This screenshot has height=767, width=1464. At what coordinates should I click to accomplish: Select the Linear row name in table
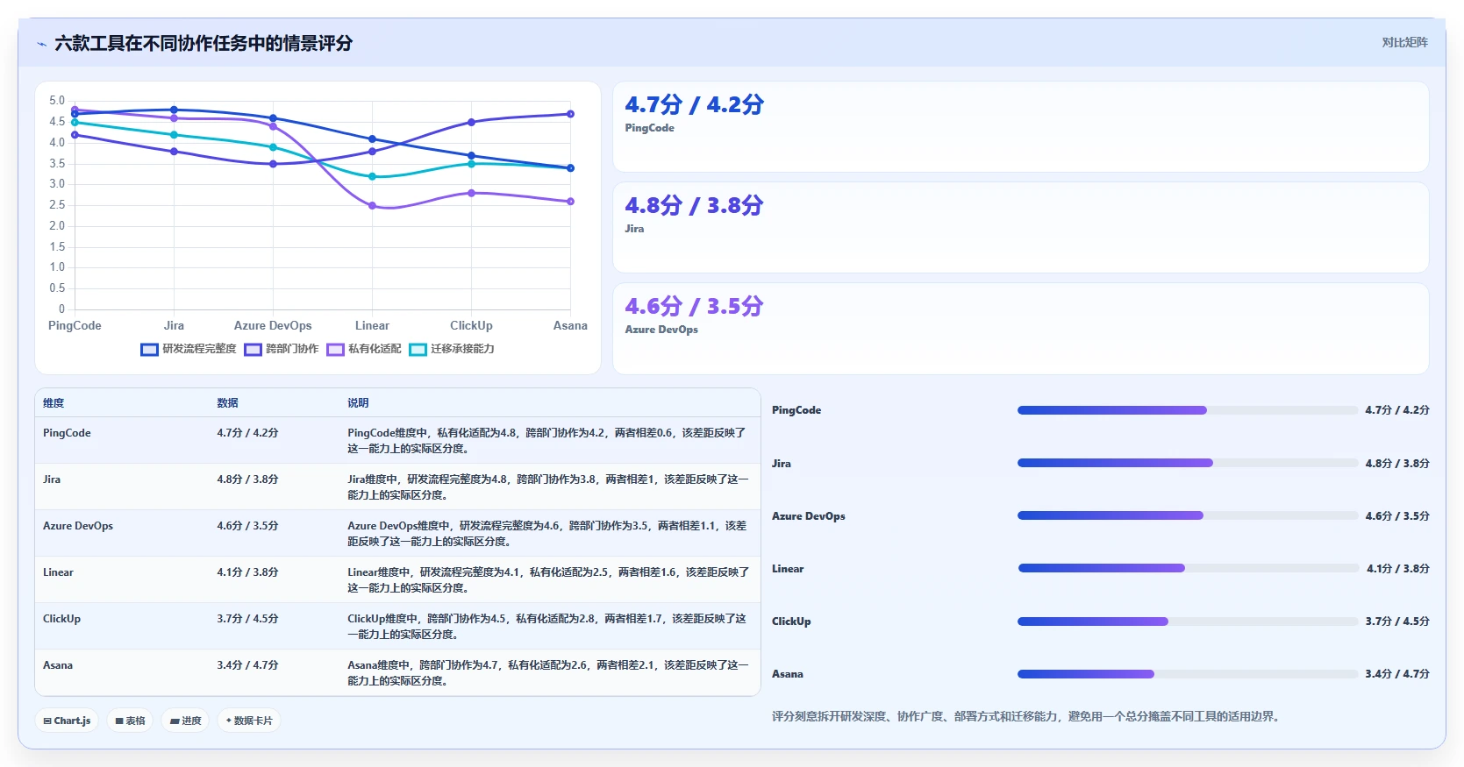pyautogui.click(x=58, y=572)
